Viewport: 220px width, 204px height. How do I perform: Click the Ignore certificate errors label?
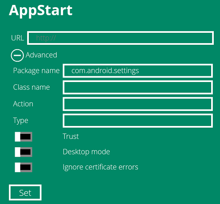[100, 167]
